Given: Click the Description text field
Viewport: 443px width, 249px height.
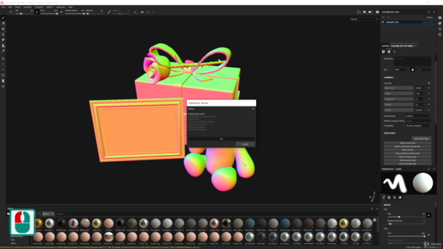Looking at the screenshot, I should (x=413, y=62).
